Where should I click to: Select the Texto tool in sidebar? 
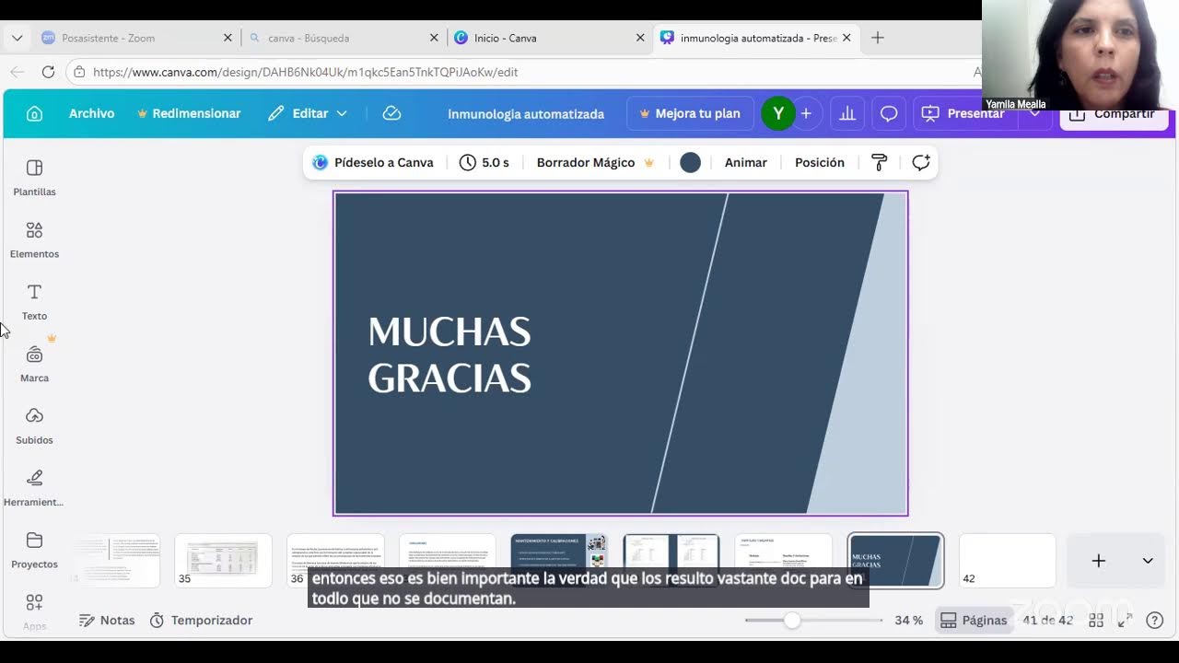point(34,302)
